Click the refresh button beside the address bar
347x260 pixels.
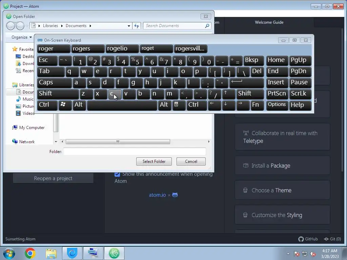point(137,26)
